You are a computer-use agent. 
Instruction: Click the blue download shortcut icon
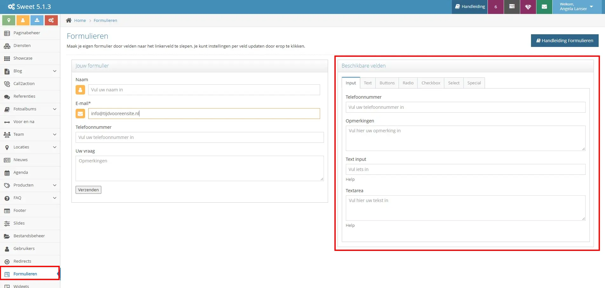37,20
